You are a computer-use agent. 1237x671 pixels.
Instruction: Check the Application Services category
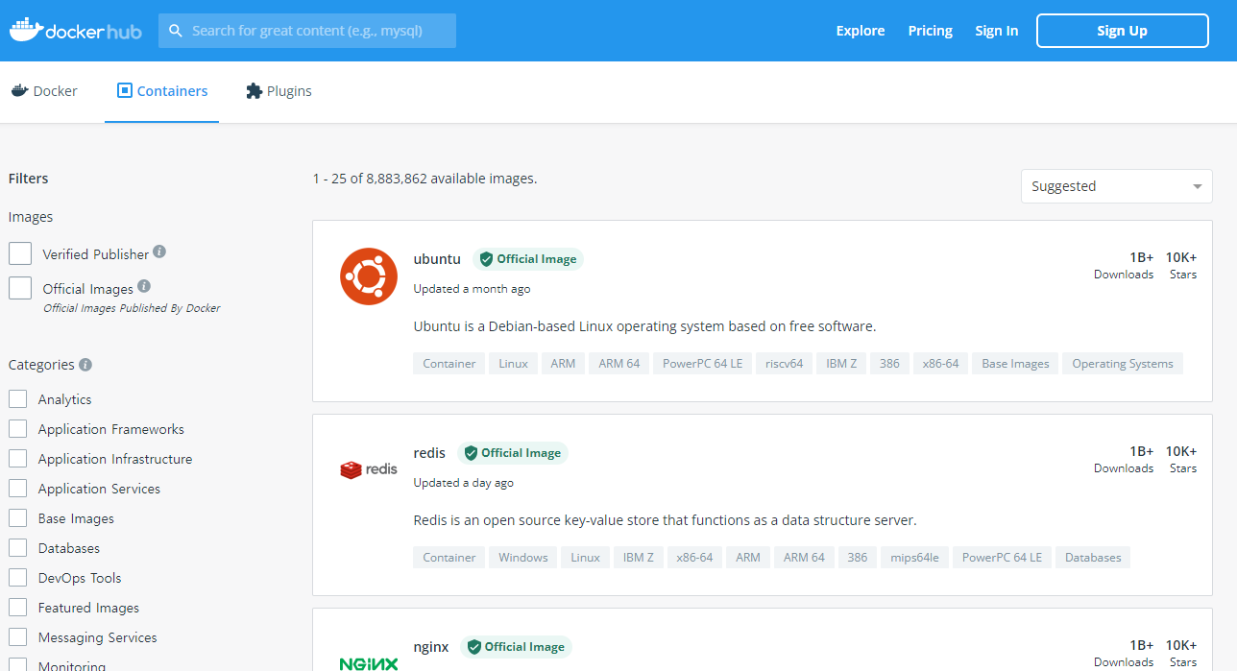coord(17,489)
